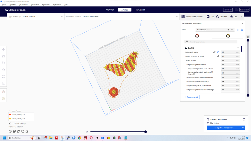Click the layer slider top handle
This screenshot has height=141, width=251.
click(x=248, y=40)
